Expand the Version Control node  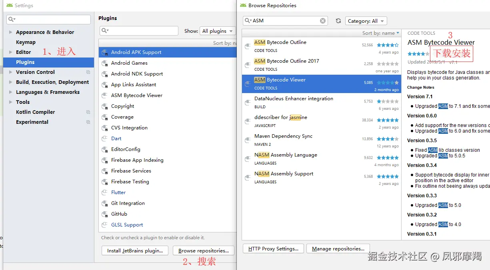tap(10, 72)
